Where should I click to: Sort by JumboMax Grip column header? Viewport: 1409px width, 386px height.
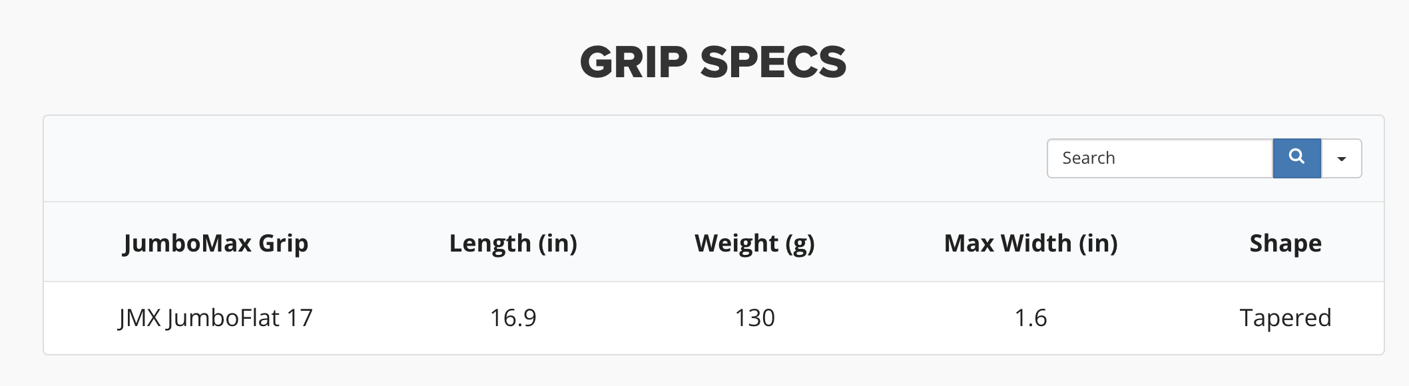pyautogui.click(x=216, y=243)
